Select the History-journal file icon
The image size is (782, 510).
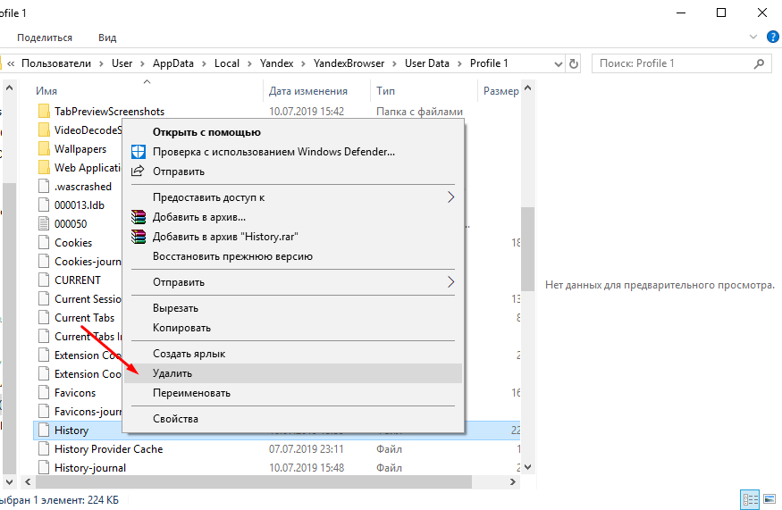pyautogui.click(x=44, y=468)
